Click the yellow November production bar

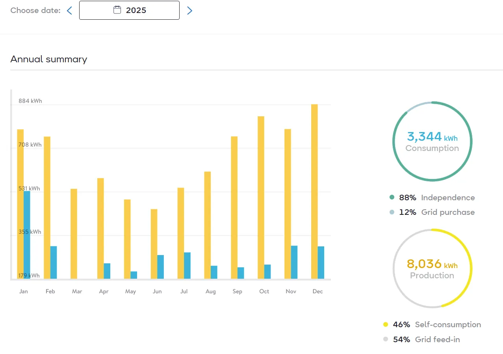[288, 204]
